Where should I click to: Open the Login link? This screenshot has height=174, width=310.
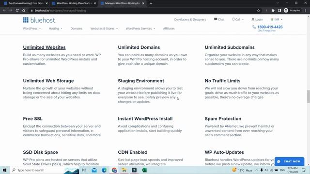click(257, 19)
